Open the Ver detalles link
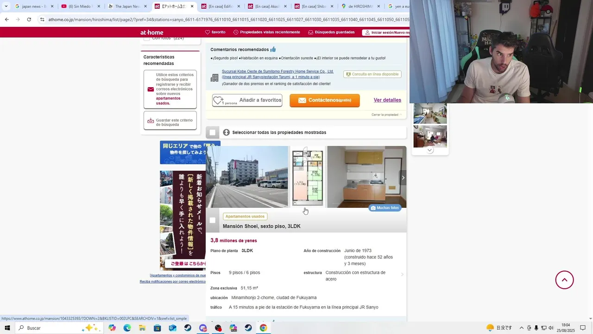Screen dimensions: 593x334 (x=387, y=100)
